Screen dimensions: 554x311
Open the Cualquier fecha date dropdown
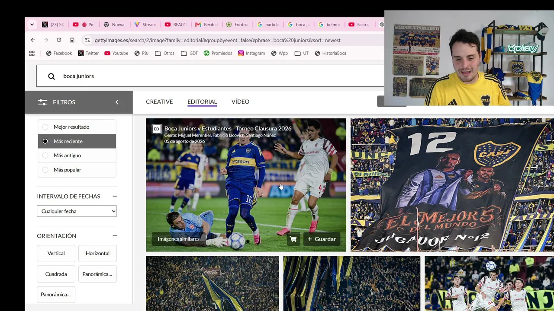(x=77, y=211)
